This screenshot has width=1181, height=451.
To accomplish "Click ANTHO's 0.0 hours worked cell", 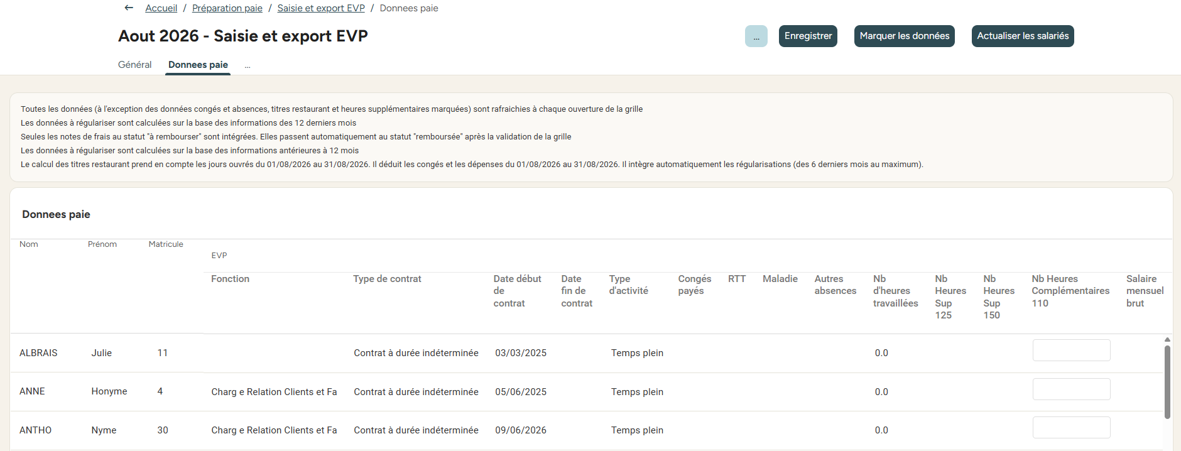I will [881, 430].
